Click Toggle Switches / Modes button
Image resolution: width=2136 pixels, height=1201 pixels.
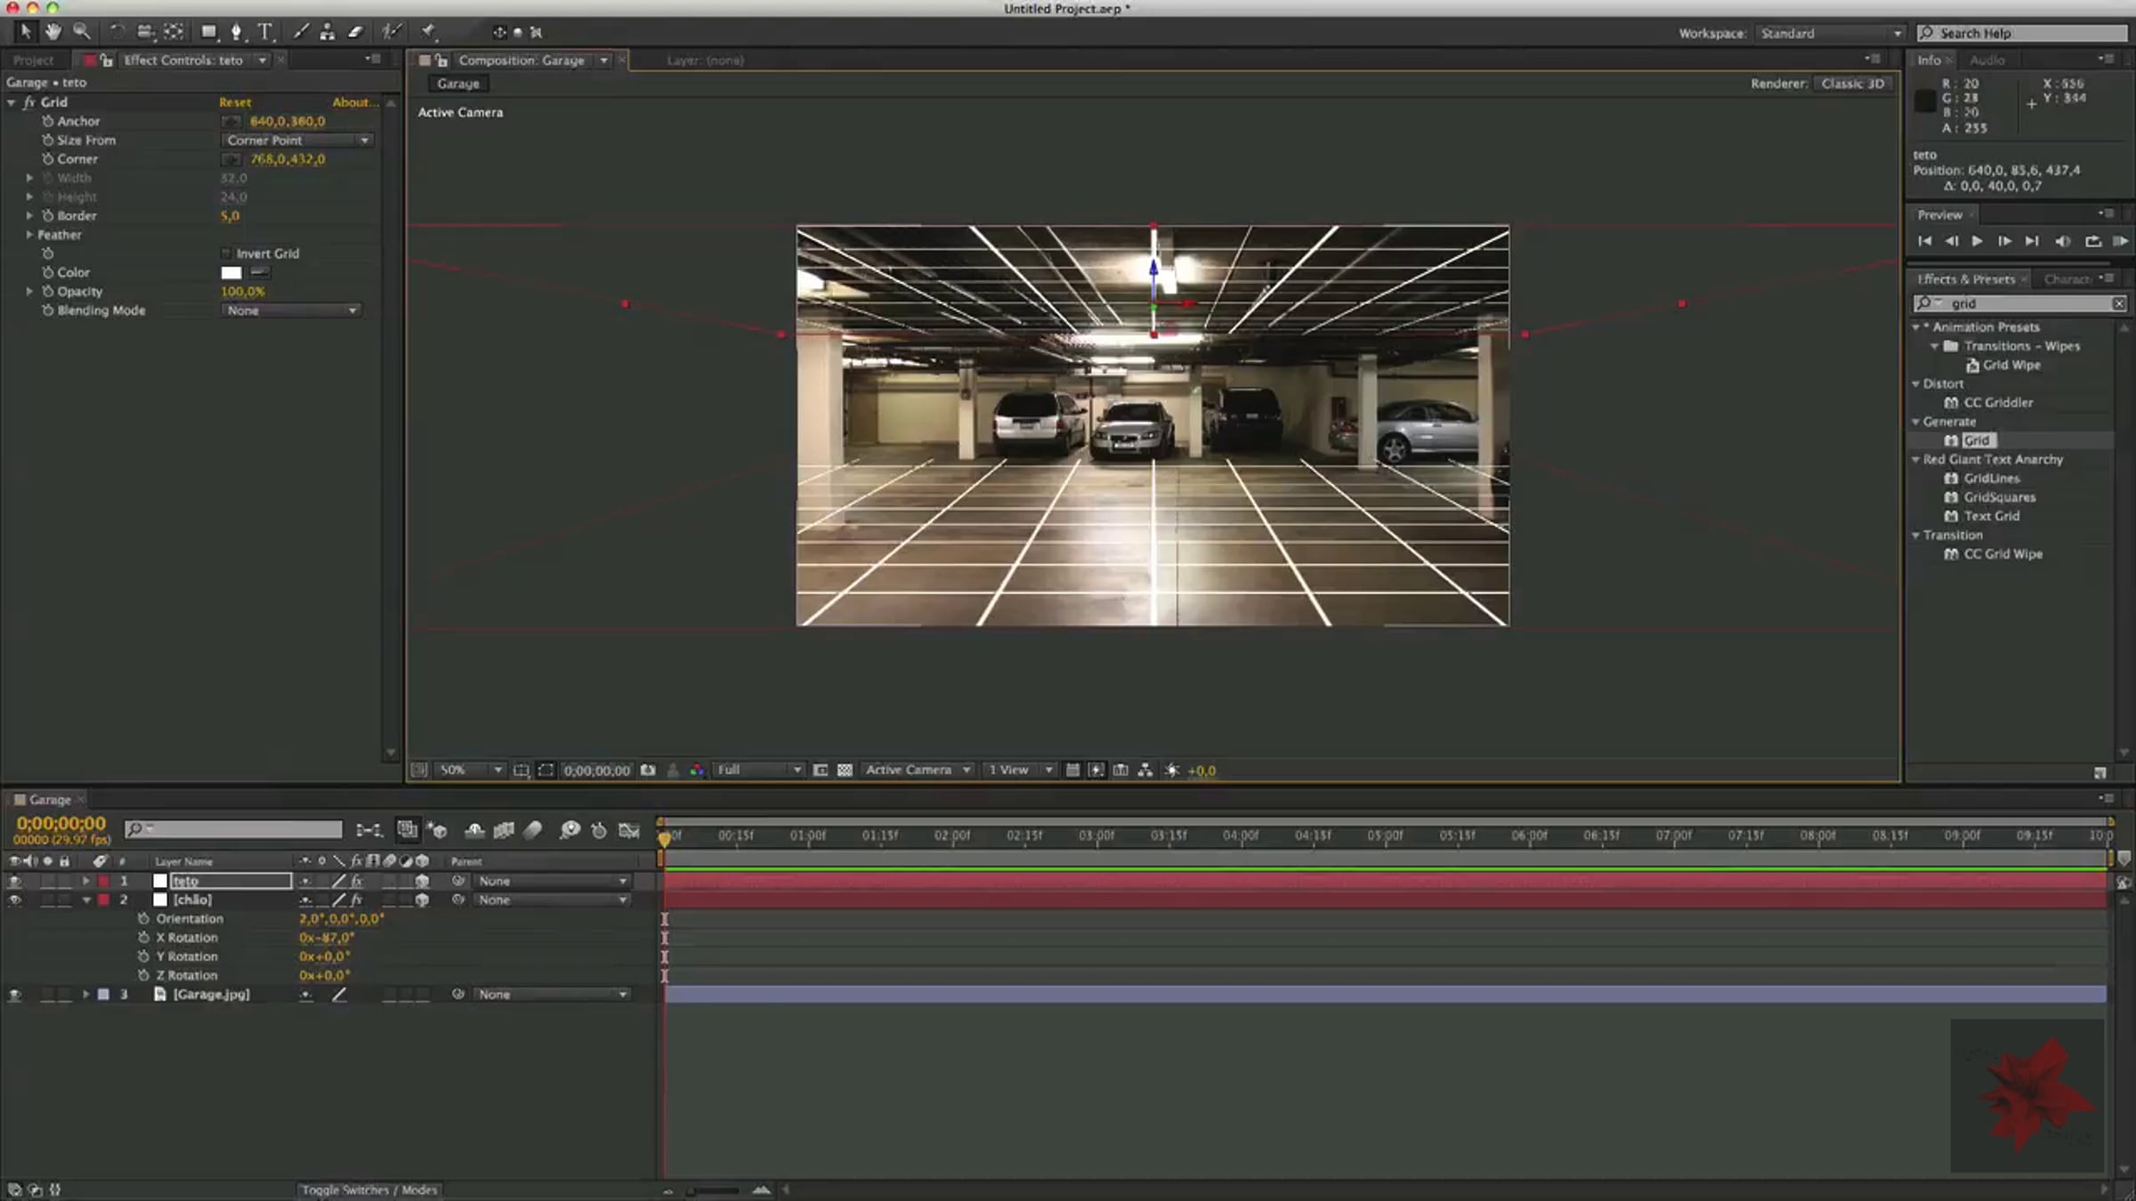click(368, 1189)
